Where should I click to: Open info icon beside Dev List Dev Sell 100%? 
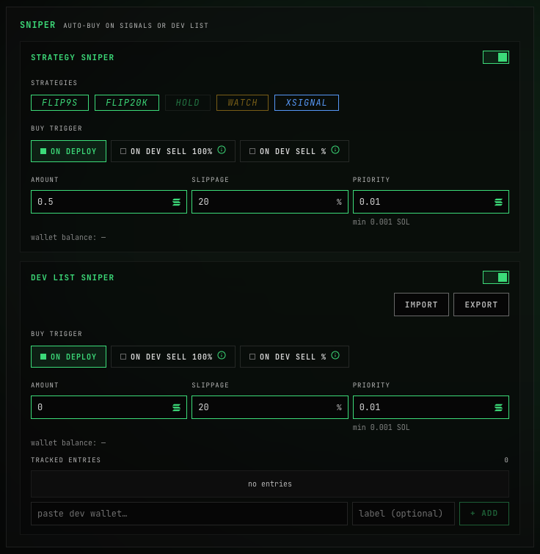pyautogui.click(x=222, y=355)
